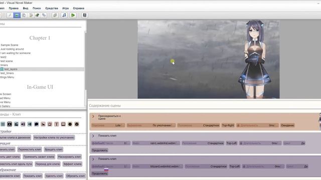This screenshot has height=180, width=321.
Task: Toggle 'Продолжить' on rain1 clip command
Action: click(x=100, y=150)
